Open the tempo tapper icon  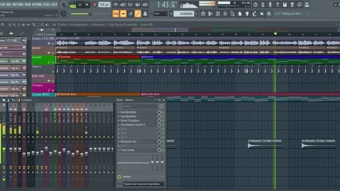point(254,14)
